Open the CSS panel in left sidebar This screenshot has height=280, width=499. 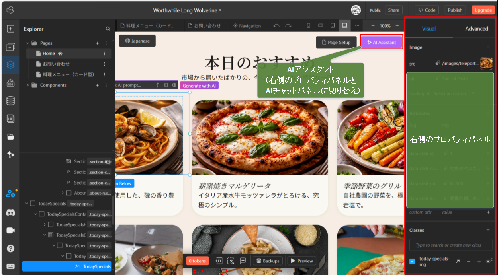point(11,83)
